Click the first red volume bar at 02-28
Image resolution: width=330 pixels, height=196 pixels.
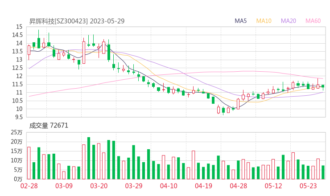[x=29, y=163]
